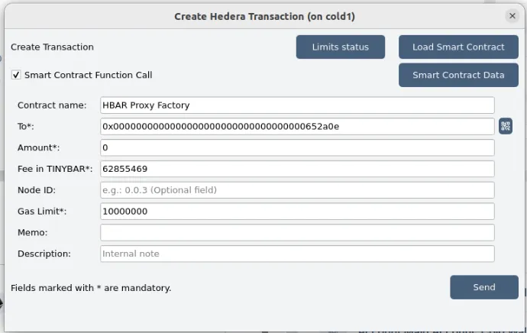Focus the Gas Limit field
The height and width of the screenshot is (333, 527).
tap(297, 212)
